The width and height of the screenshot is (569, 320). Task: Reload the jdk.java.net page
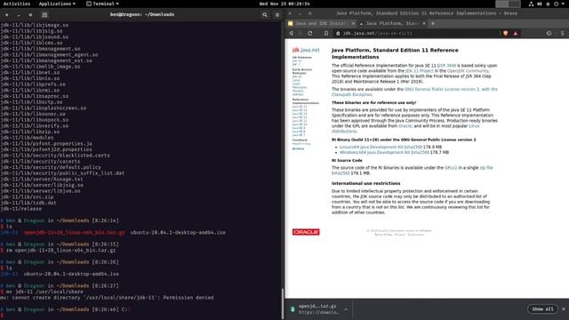coord(310,34)
